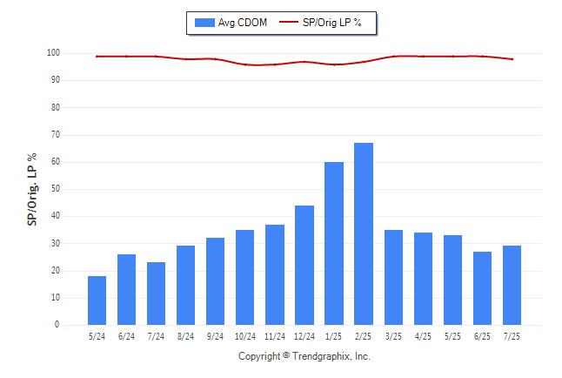
Task: Click the red line point above 7/25
Action: point(512,59)
